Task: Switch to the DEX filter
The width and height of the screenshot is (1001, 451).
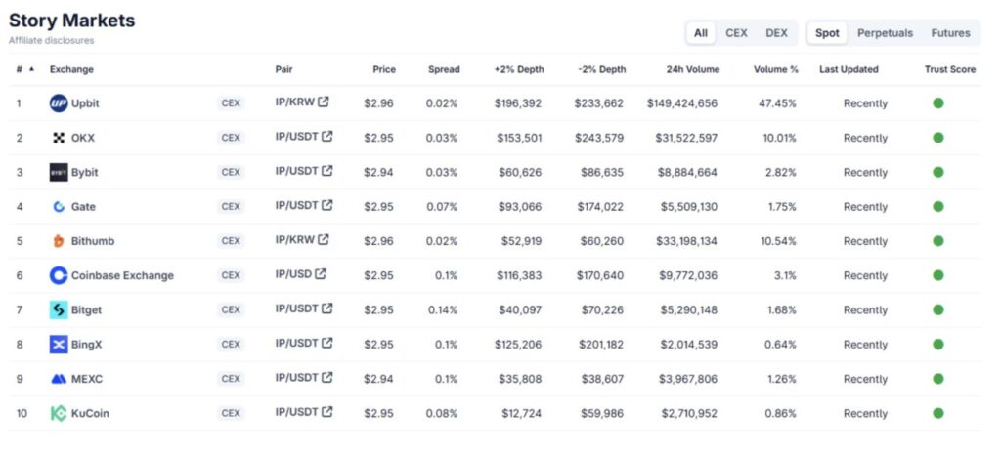Action: click(776, 33)
